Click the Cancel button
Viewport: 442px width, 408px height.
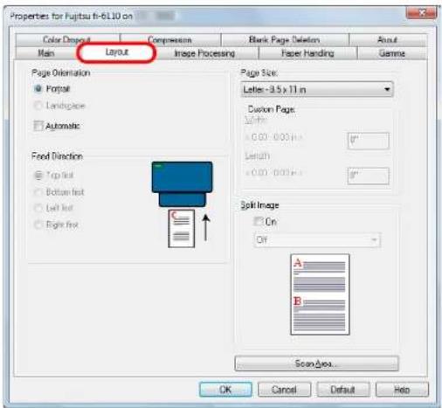tap(284, 390)
